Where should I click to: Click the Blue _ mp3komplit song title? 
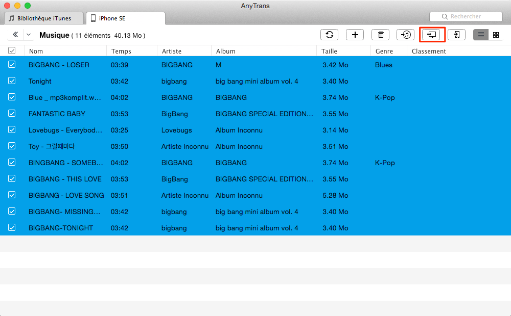click(x=64, y=97)
